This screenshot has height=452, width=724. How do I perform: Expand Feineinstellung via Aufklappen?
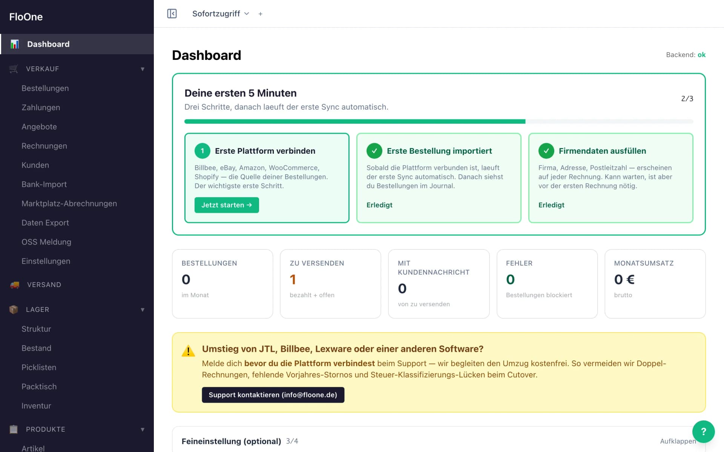click(x=678, y=441)
